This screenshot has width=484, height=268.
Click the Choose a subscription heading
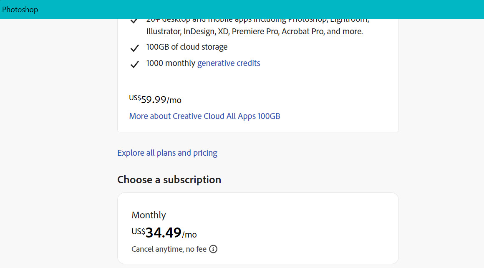(169, 180)
